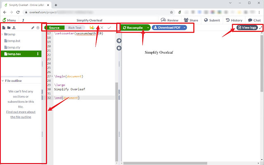Open the Submit option
The height and width of the screenshot is (165, 264).
click(212, 20)
